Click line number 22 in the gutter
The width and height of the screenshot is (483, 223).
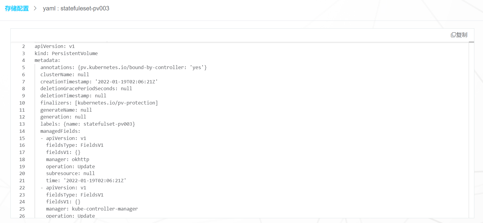click(22, 188)
